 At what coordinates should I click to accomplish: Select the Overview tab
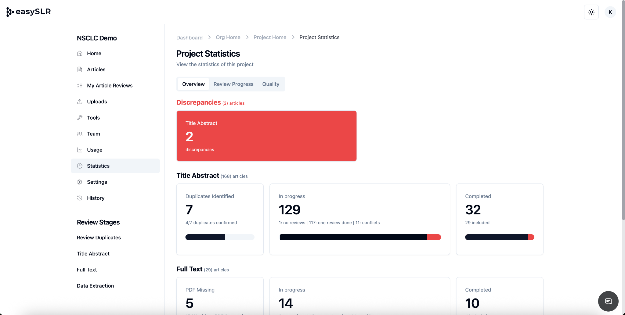click(x=193, y=84)
